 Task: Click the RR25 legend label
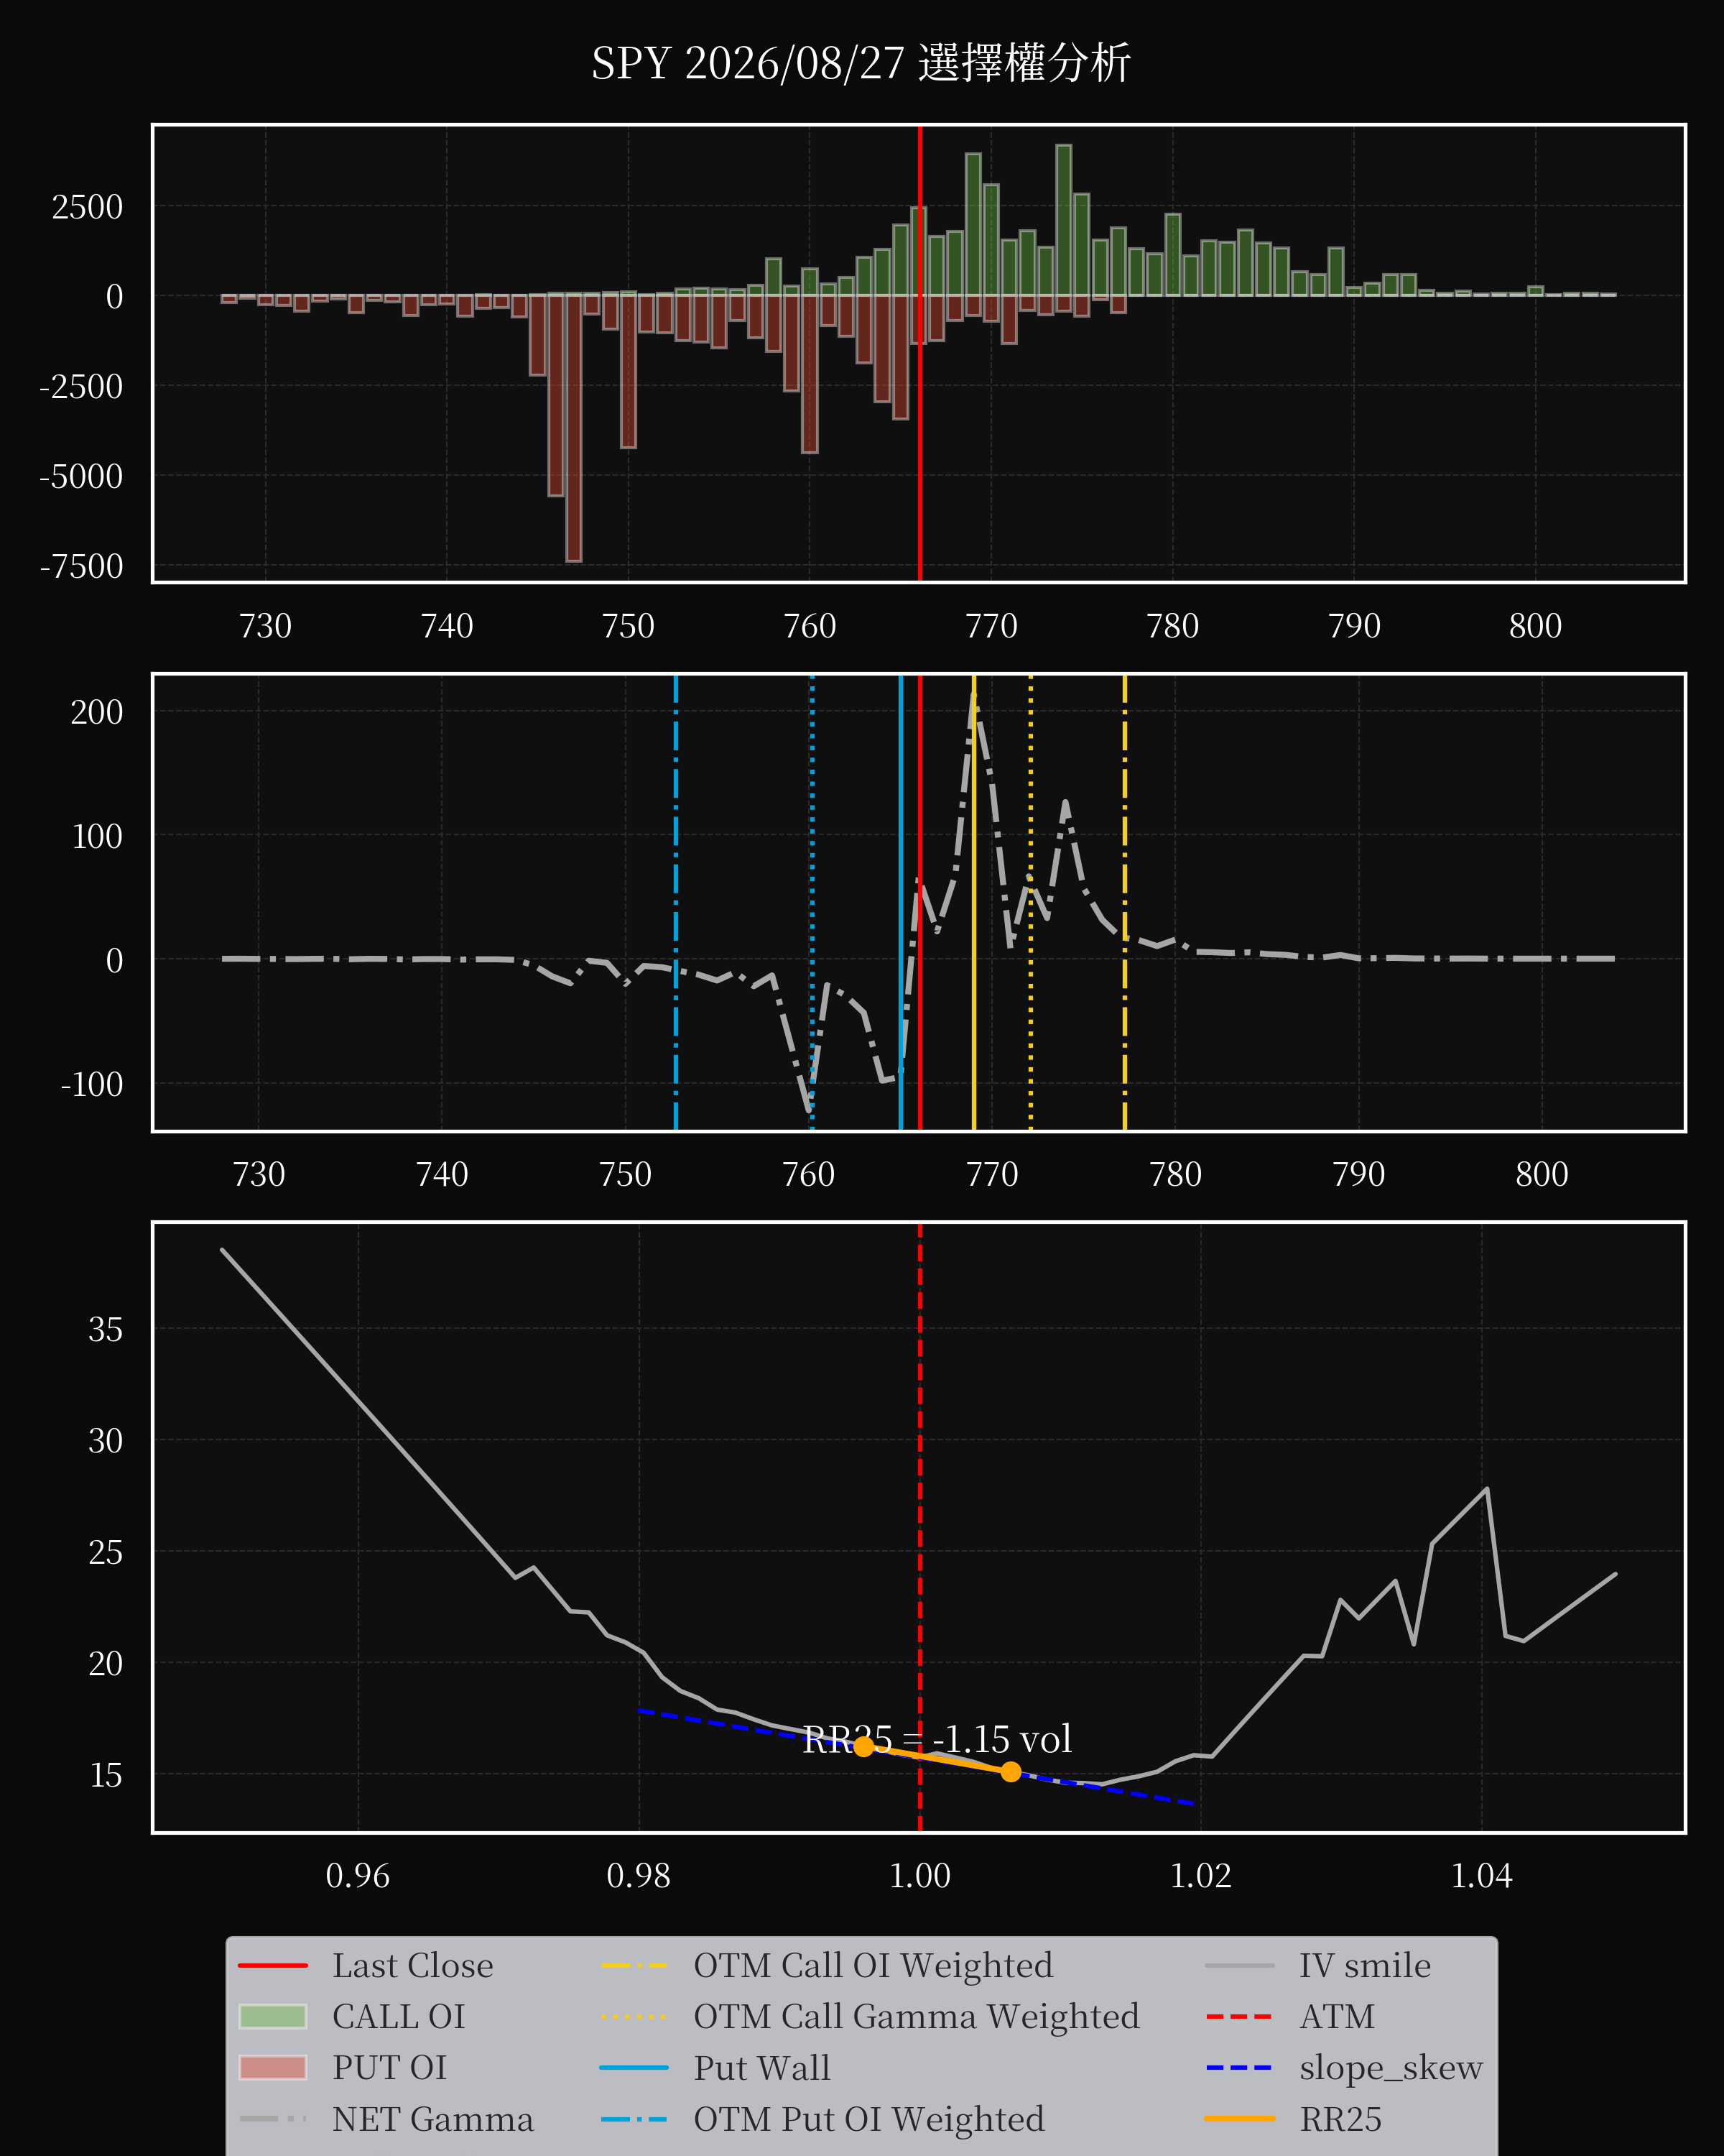tap(1340, 2119)
